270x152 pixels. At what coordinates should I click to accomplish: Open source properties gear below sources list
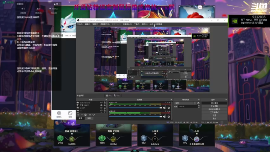(x=85, y=115)
